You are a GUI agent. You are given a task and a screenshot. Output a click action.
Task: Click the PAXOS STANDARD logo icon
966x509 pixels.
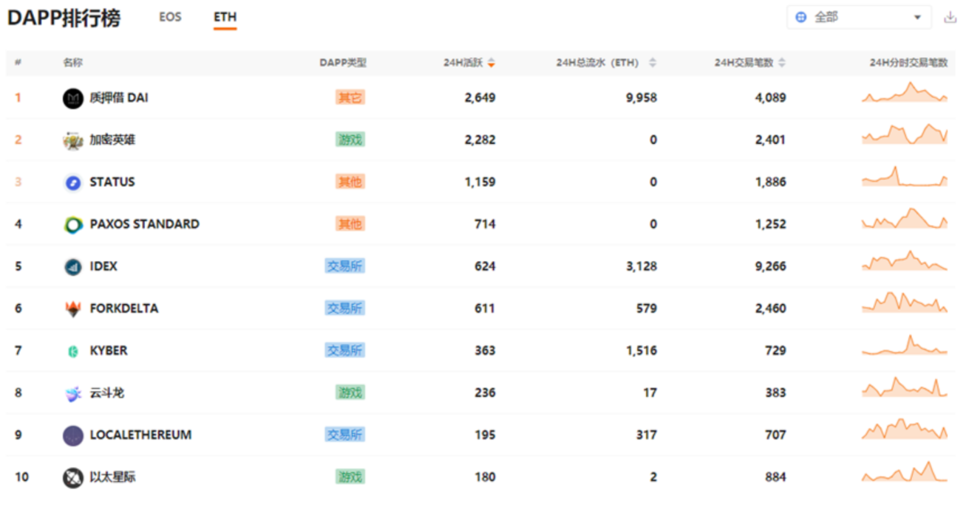73,225
